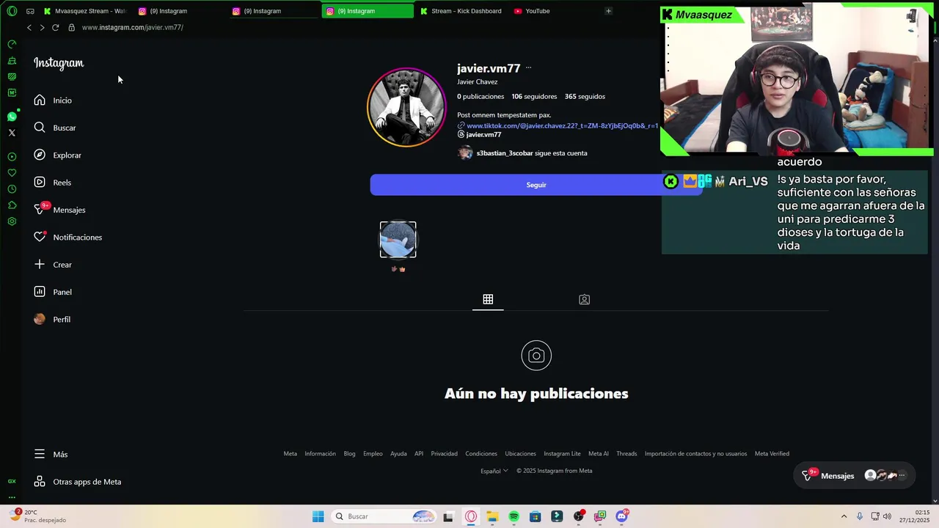
Task: Open OBS Studio from the taskbar
Action: [579, 516]
